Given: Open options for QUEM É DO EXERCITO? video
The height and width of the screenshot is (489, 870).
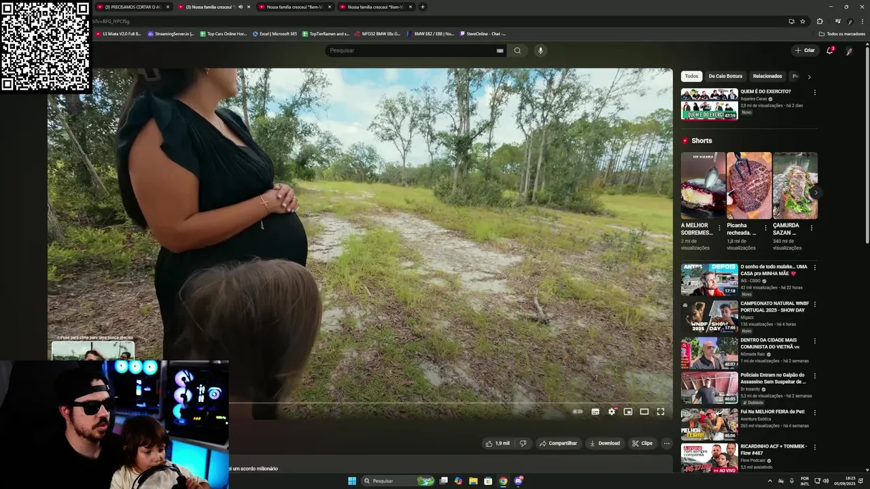Looking at the screenshot, I should click(814, 92).
